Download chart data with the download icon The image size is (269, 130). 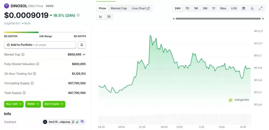coord(252,8)
